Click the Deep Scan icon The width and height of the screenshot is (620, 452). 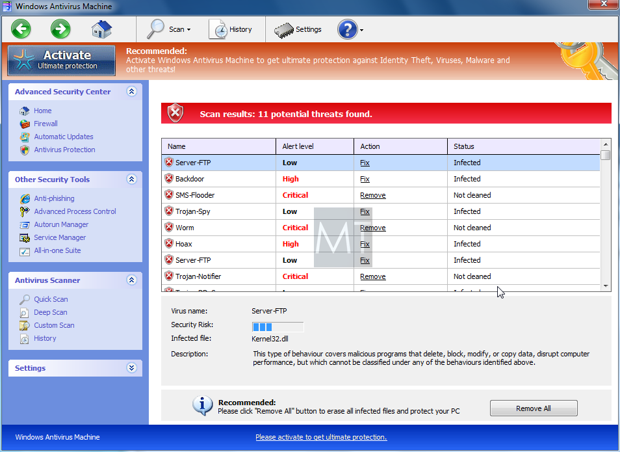pyautogui.click(x=24, y=313)
